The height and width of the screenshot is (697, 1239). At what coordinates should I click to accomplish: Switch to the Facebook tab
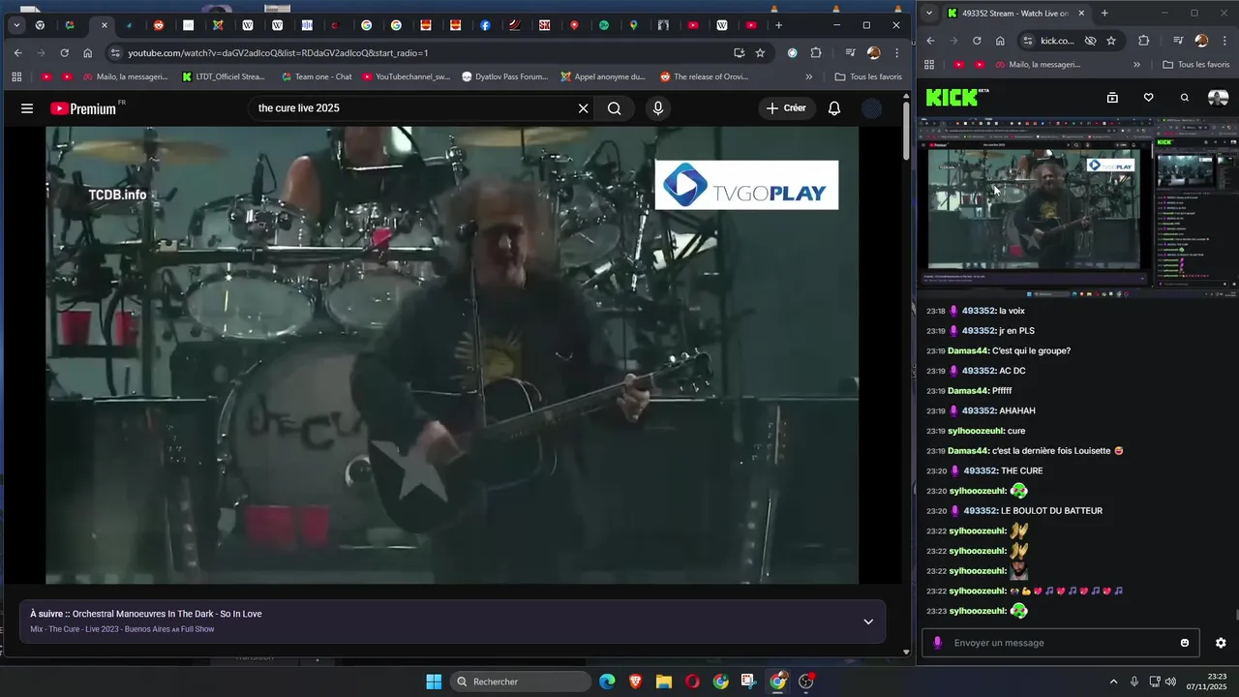[485, 25]
